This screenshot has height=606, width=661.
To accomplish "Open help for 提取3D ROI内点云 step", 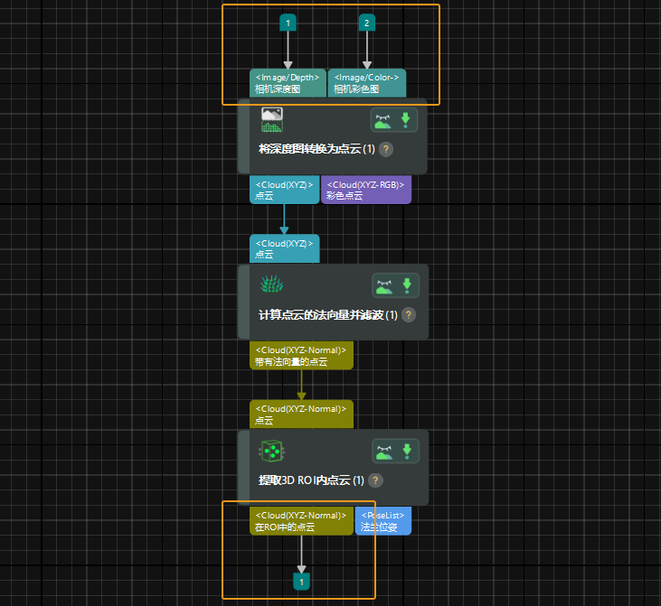I will [x=376, y=480].
